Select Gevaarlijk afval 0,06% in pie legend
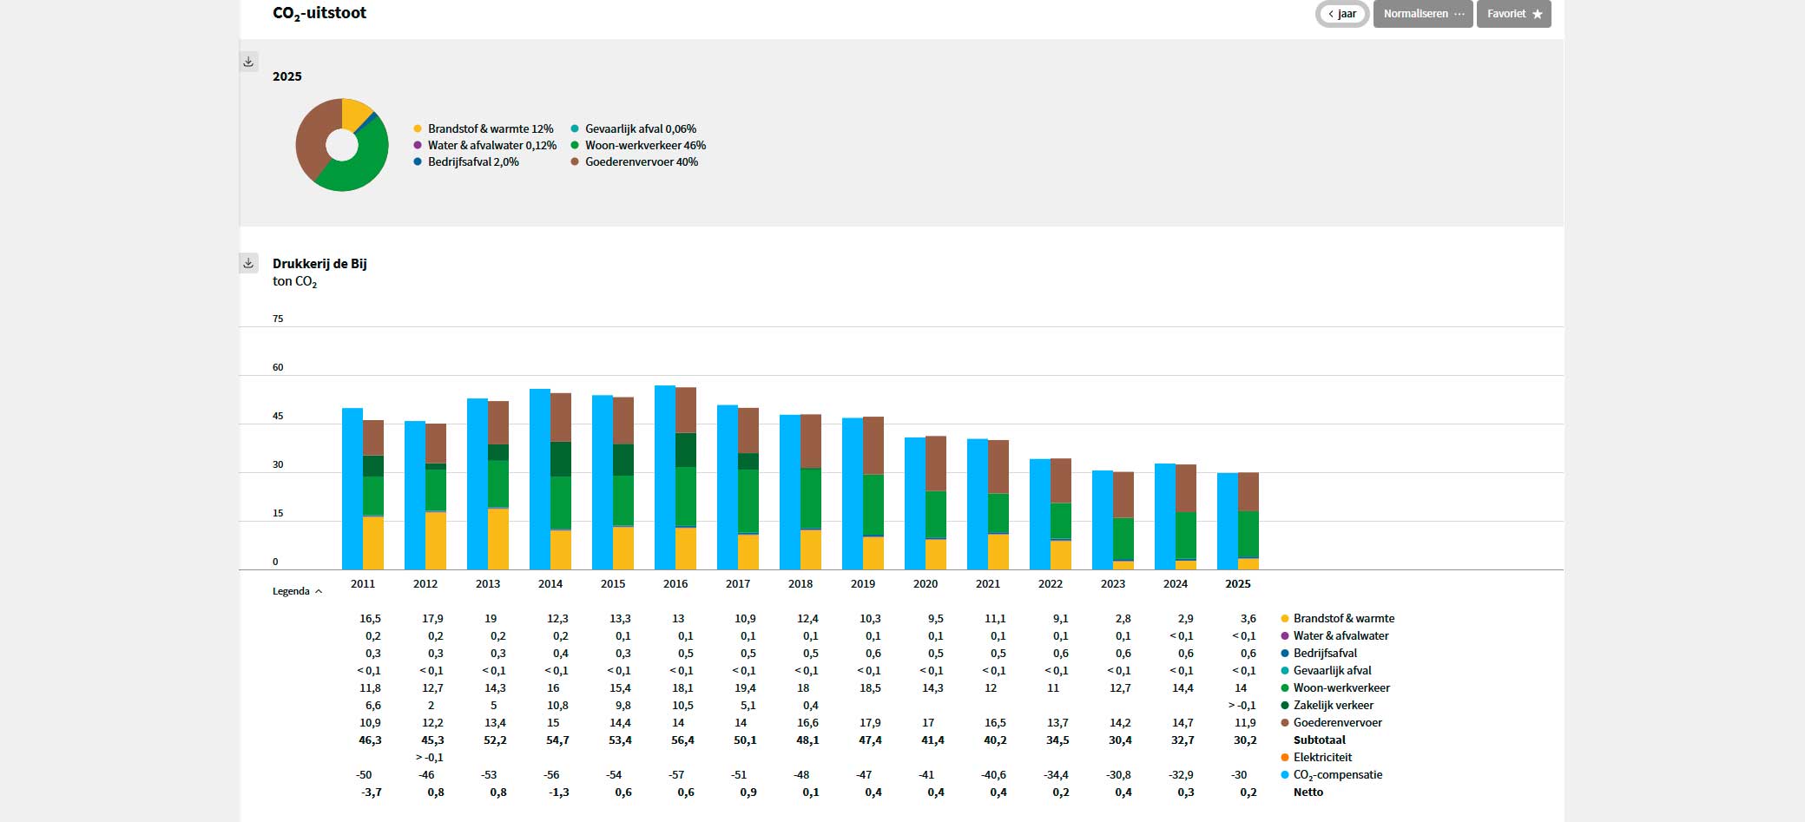The height and width of the screenshot is (822, 1805). point(633,129)
